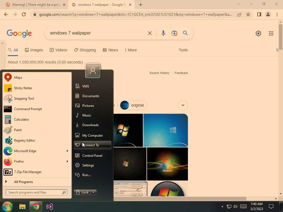Click the Google search magnifier button
283x212 pixels.
(185, 33)
